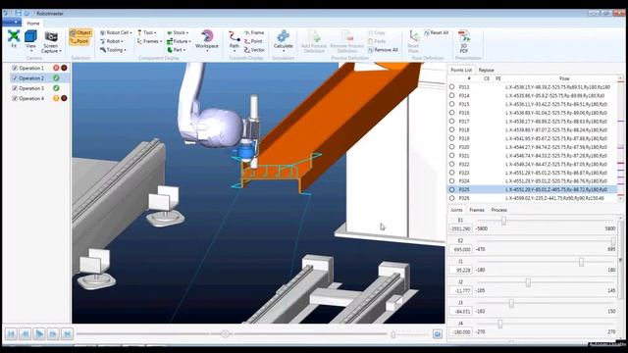Image resolution: width=628 pixels, height=353 pixels.
Task: Select point row P325
Action: pyautogui.click(x=532, y=189)
